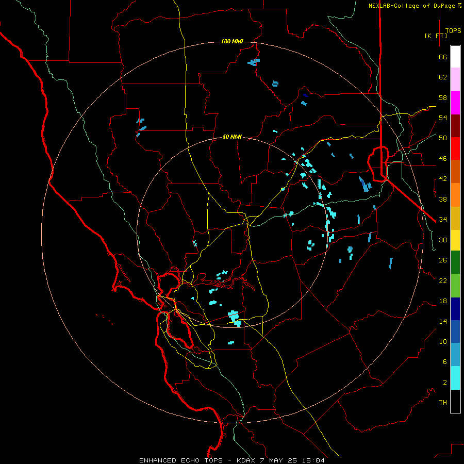Click the "100 NMI" range ring label
Screen dimensions: 464x464
coord(232,41)
